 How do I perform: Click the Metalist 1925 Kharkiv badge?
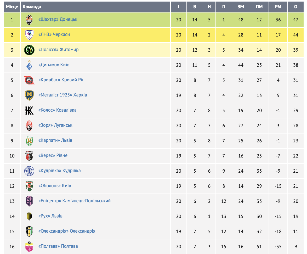(29, 95)
